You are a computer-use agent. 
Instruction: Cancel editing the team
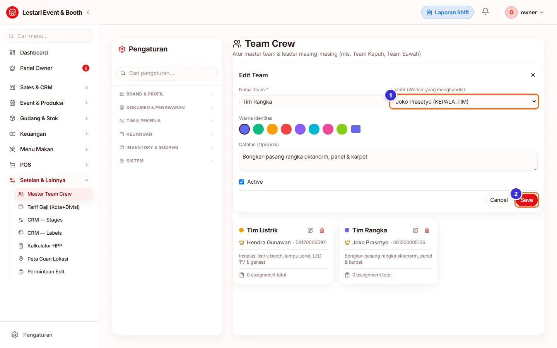coord(499,200)
